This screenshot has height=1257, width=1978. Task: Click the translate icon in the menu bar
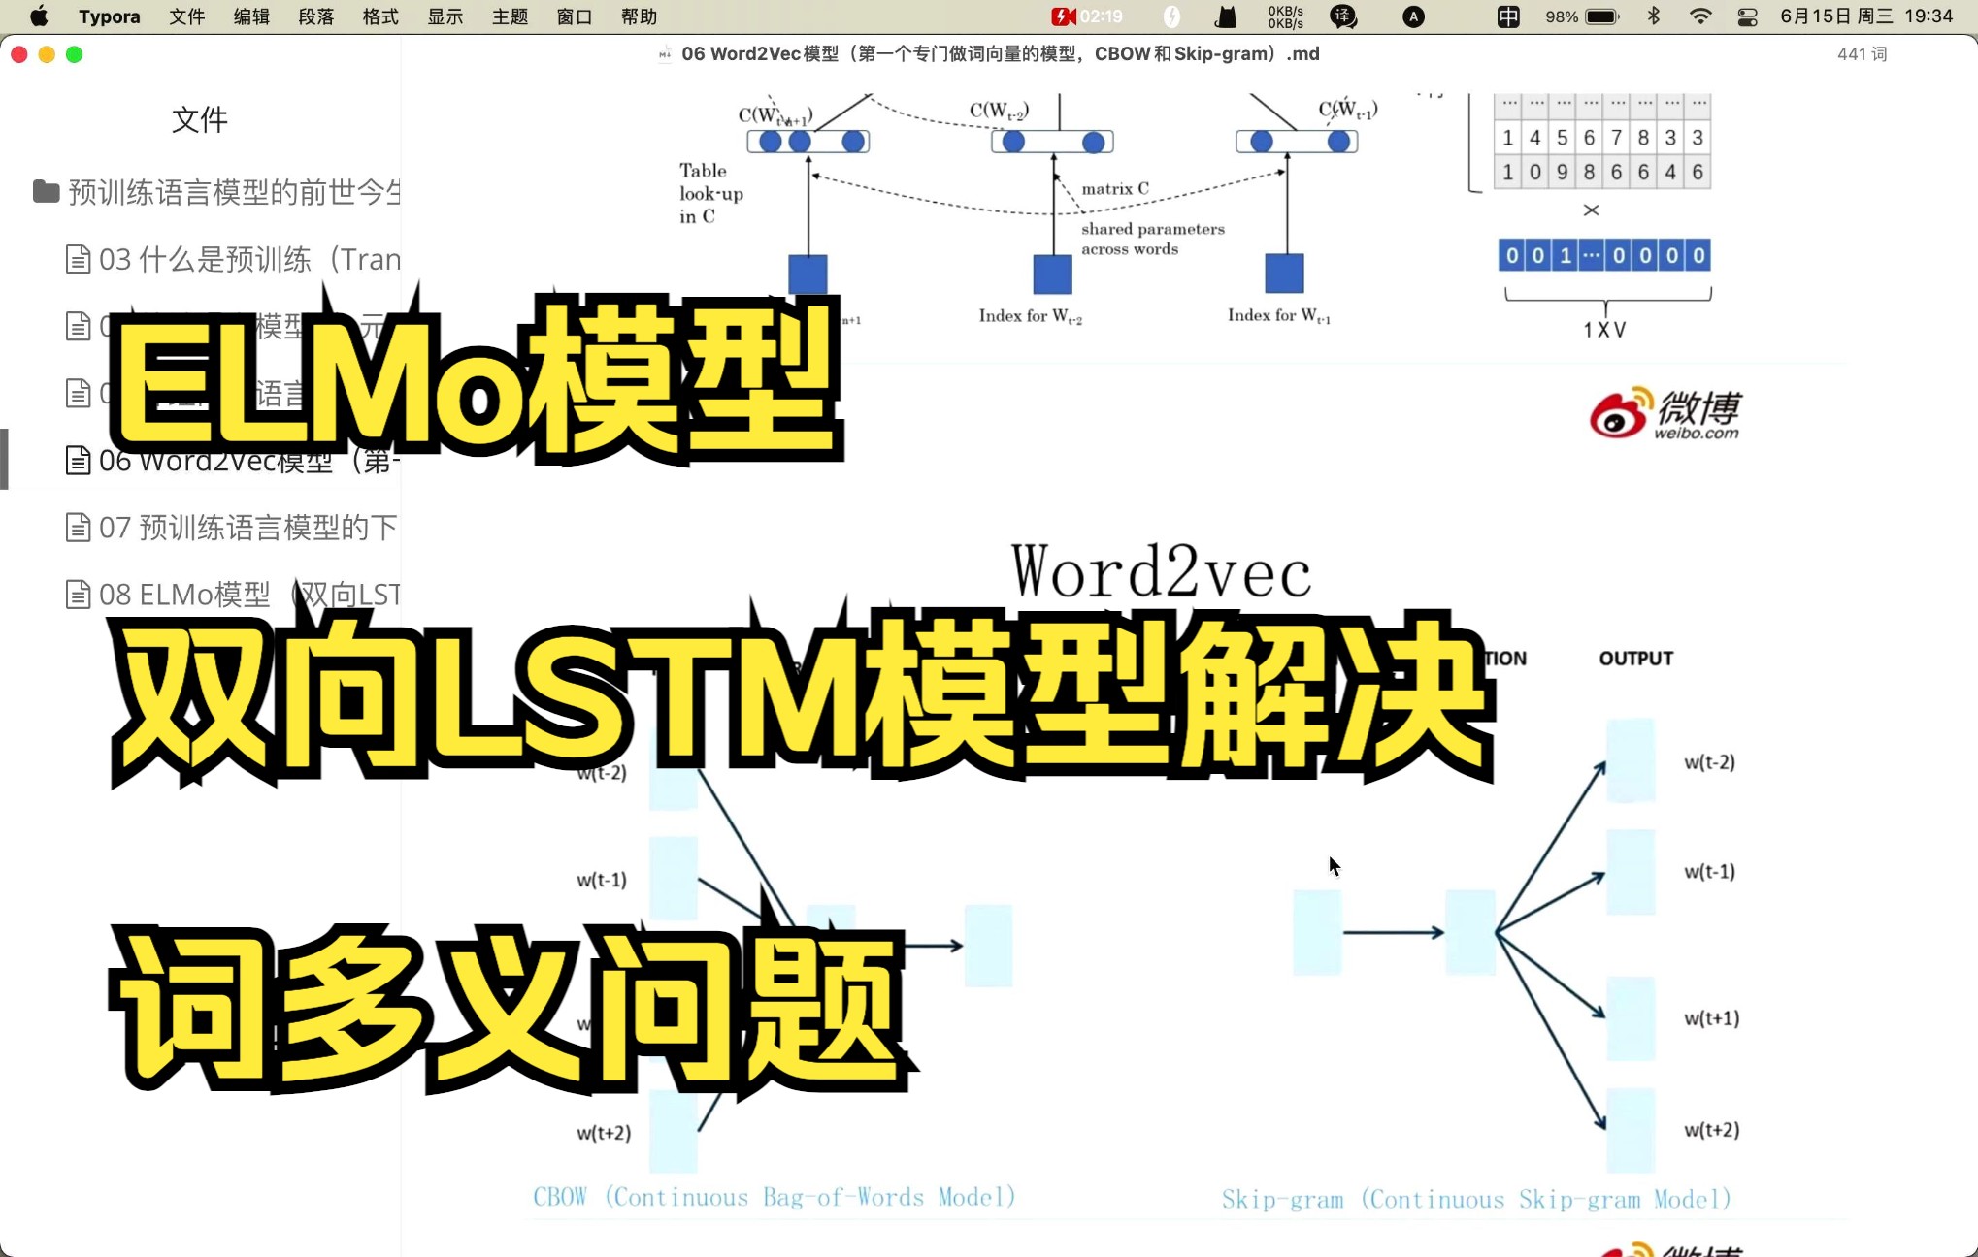1343,16
